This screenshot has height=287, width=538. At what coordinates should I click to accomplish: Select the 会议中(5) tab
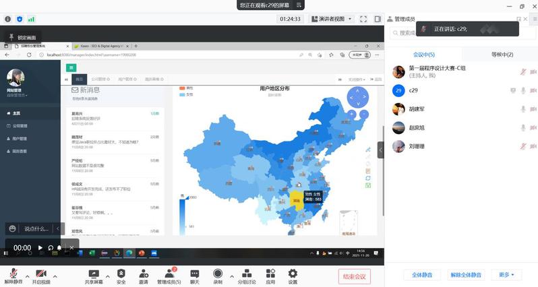423,55
